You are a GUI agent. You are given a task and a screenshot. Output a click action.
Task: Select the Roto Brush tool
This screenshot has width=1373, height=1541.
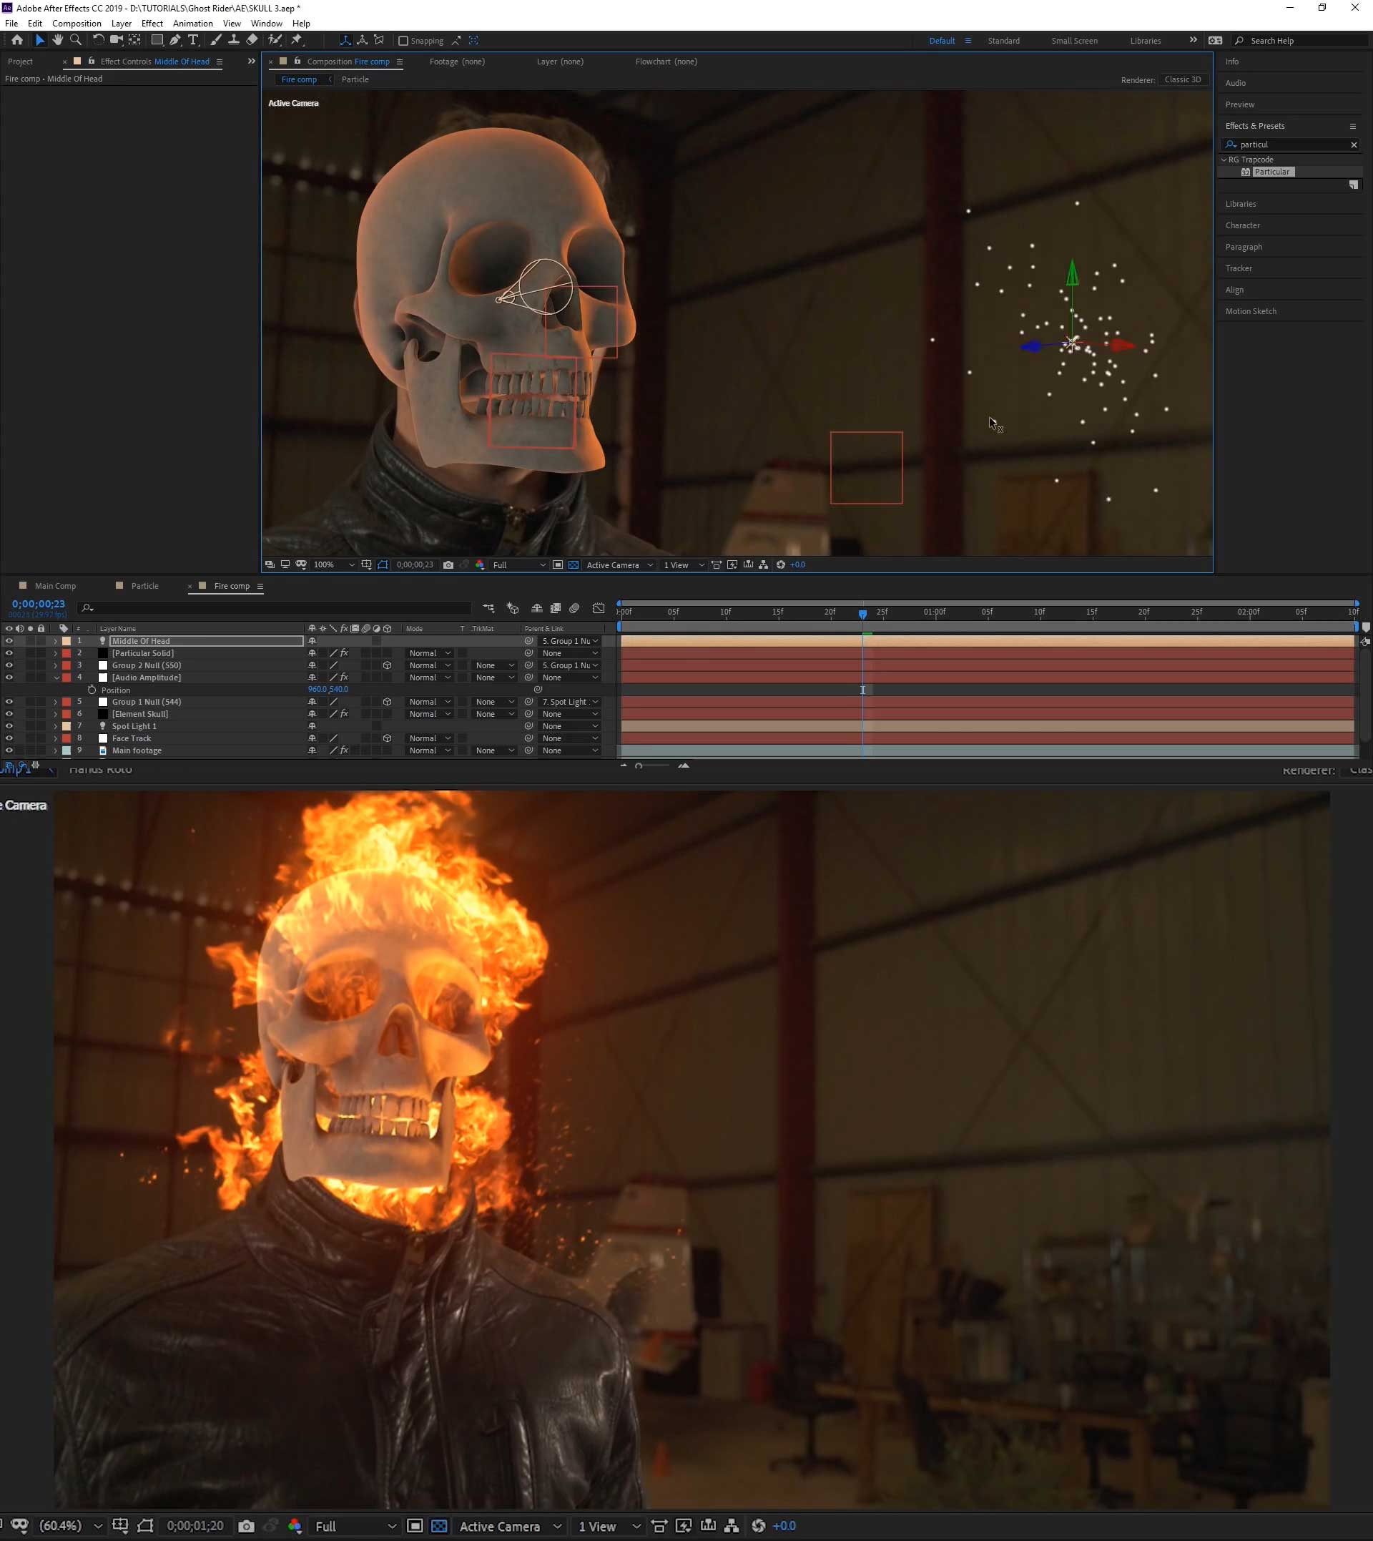click(275, 40)
